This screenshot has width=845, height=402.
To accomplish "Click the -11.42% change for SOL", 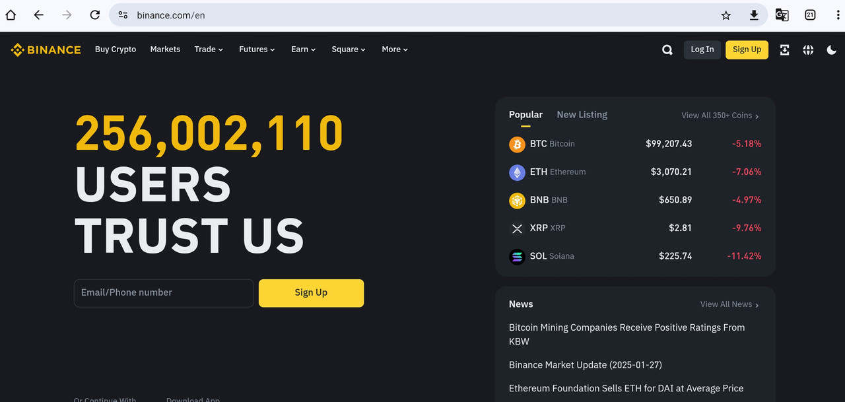I will (744, 256).
